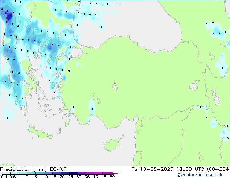
Task: Pick the 30–35 mm purple legend swatch
Action: [82, 173]
